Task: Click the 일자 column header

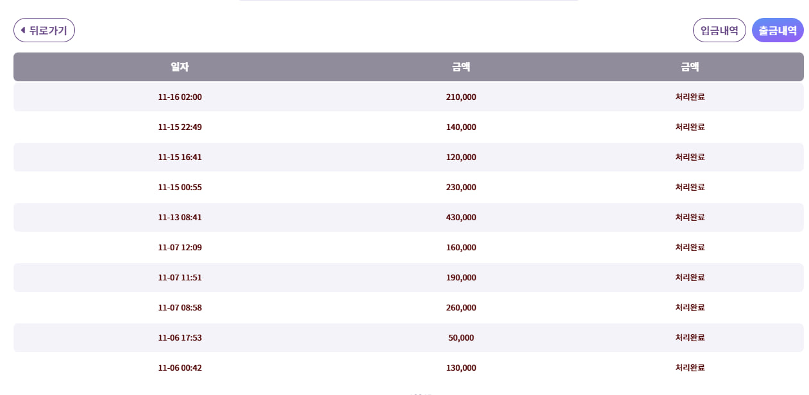Action: point(179,67)
